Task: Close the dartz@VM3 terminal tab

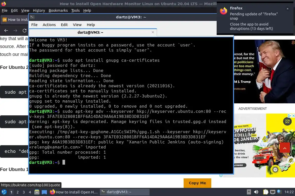Action: 153,32
